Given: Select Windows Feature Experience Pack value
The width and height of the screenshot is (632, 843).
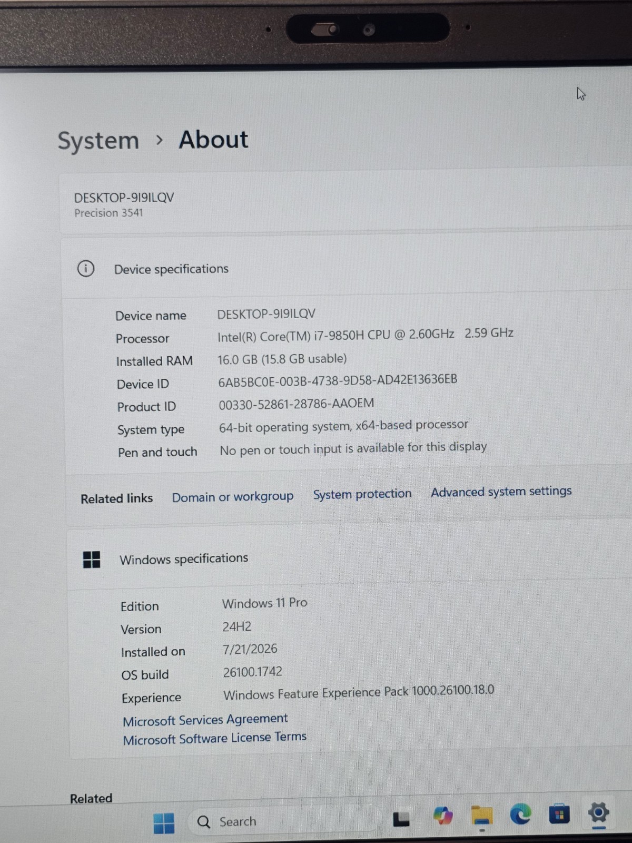Looking at the screenshot, I should [x=359, y=692].
